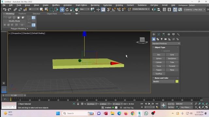
Task: Open the Create command panel tab
Action: click(x=154, y=34)
